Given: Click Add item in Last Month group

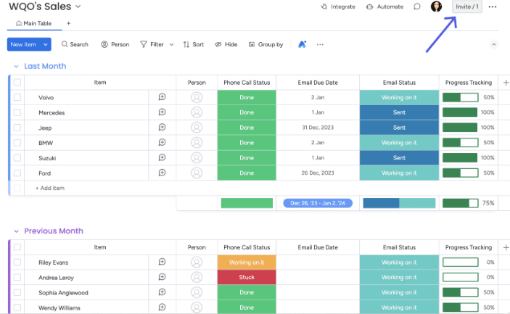Looking at the screenshot, I should click(x=50, y=188).
